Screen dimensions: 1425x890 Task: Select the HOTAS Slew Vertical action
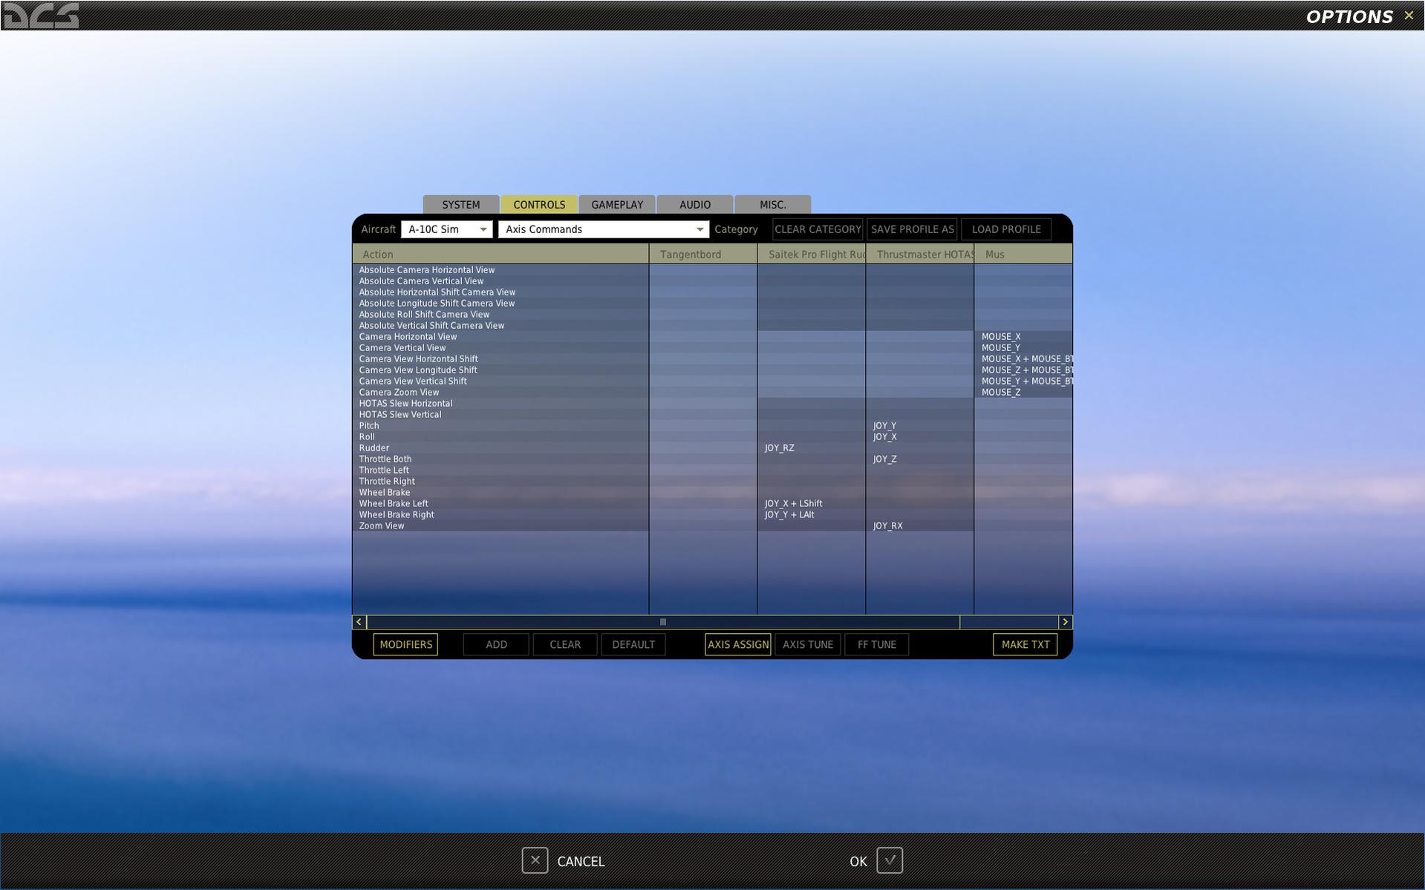point(500,415)
